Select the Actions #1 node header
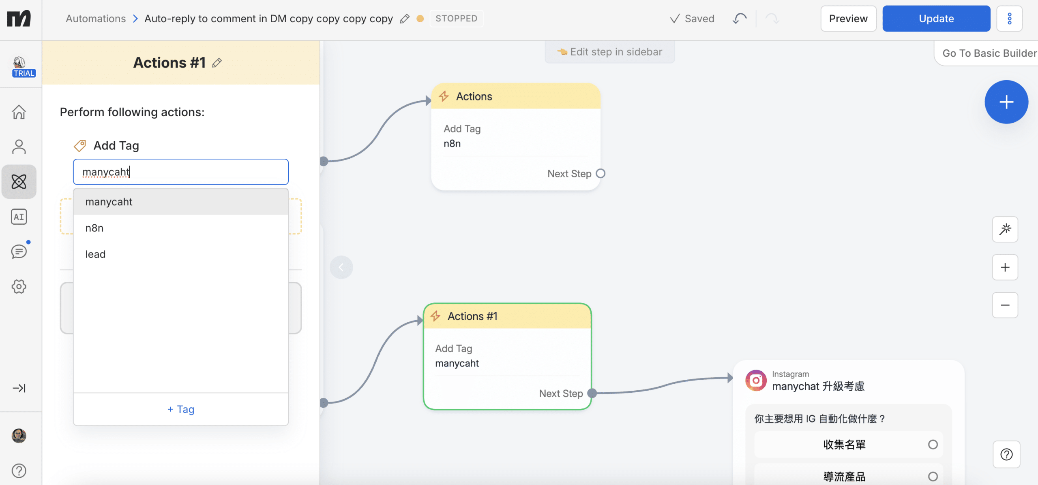The width and height of the screenshot is (1038, 485). point(507,316)
